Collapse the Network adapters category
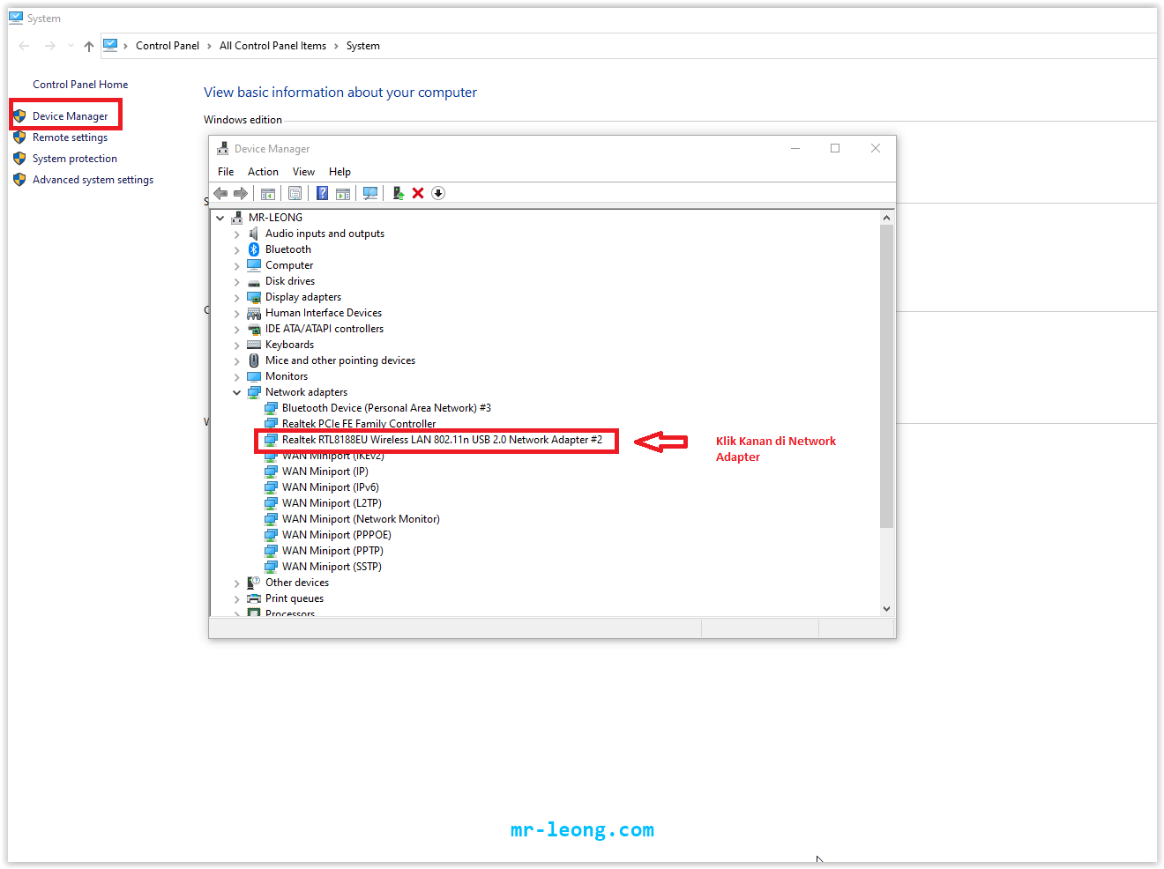 click(236, 392)
